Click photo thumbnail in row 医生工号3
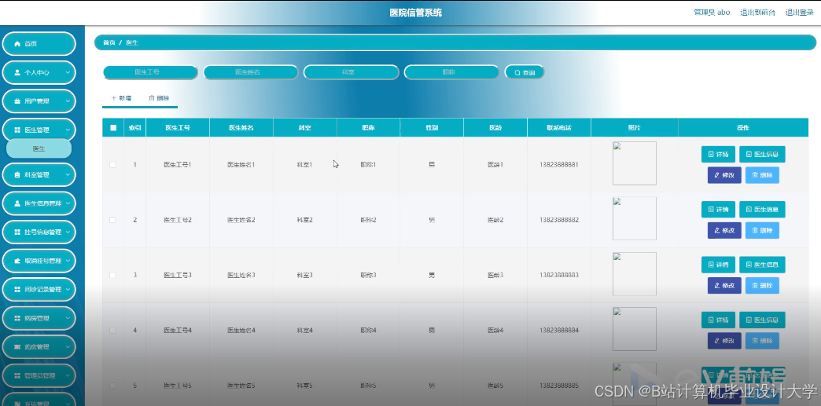The image size is (821, 406). point(634,273)
